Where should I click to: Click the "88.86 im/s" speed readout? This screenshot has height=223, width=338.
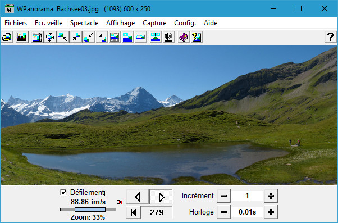[88, 202]
